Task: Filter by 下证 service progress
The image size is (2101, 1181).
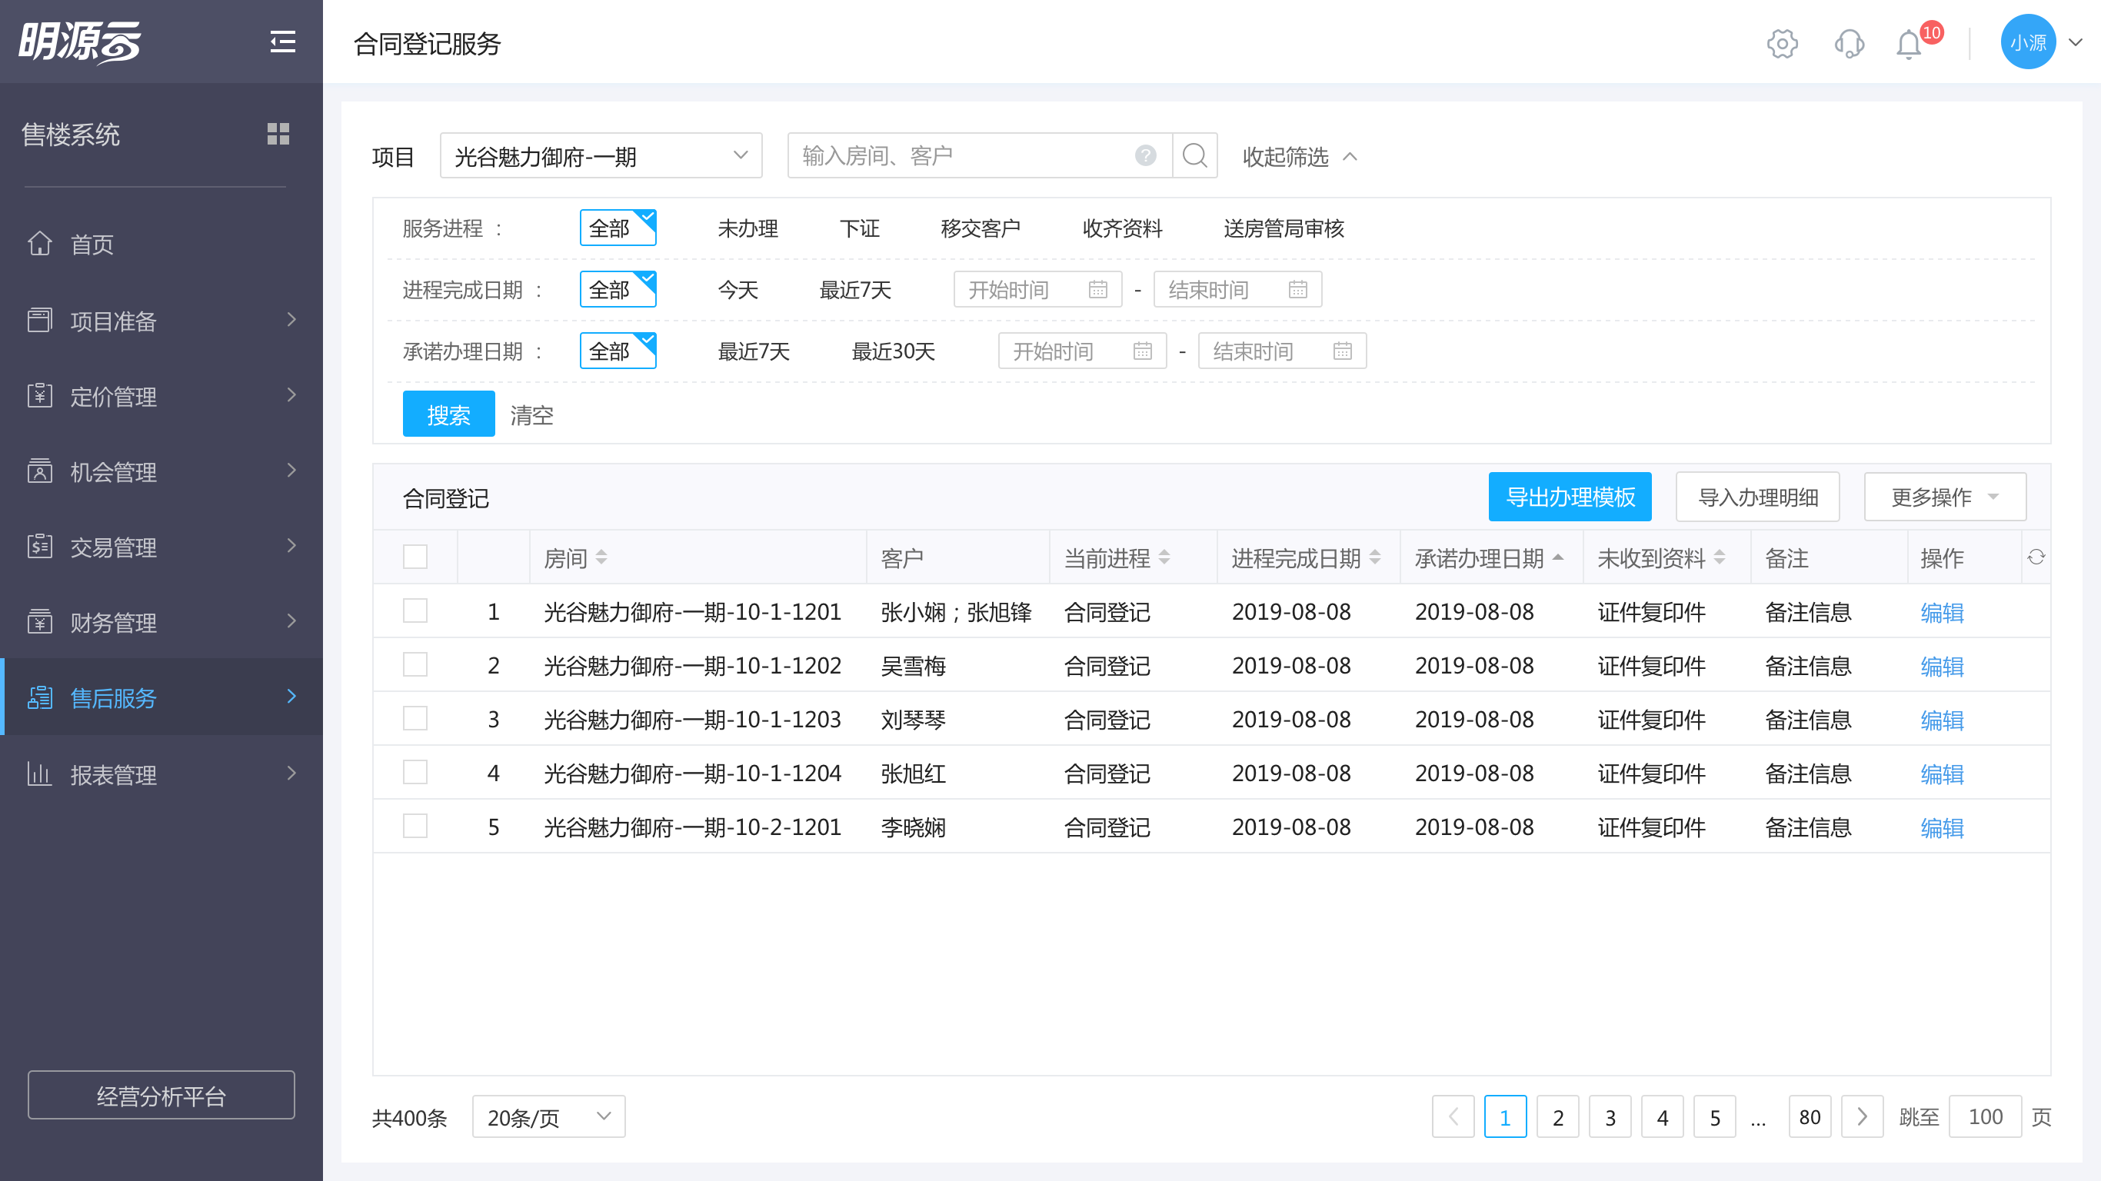Action: pyautogui.click(x=860, y=228)
